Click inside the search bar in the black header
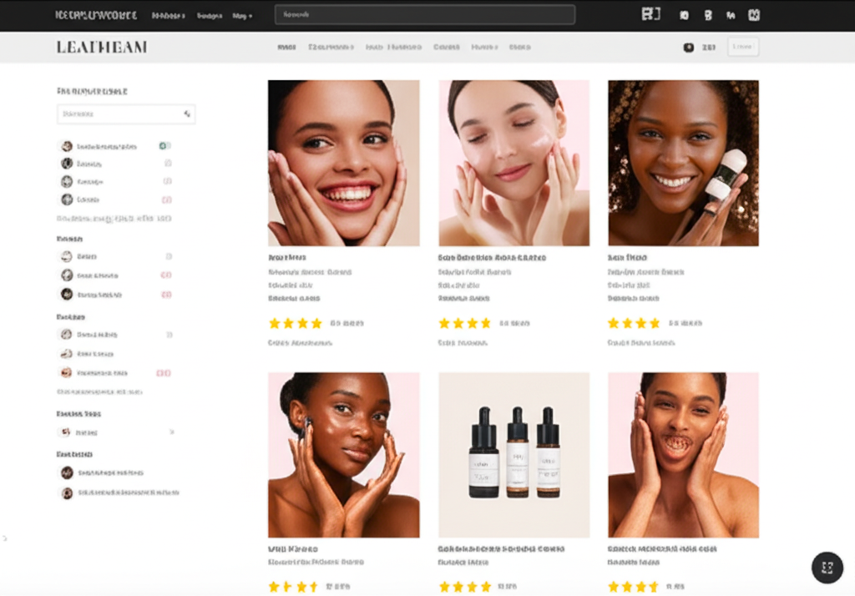This screenshot has height=596, width=855. pyautogui.click(x=424, y=13)
